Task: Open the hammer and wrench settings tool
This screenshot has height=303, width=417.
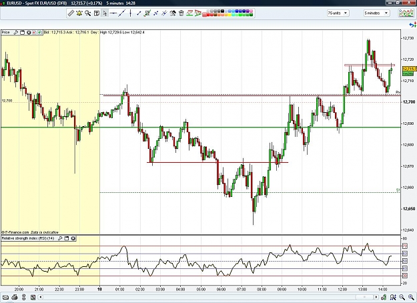Action: click(x=173, y=13)
